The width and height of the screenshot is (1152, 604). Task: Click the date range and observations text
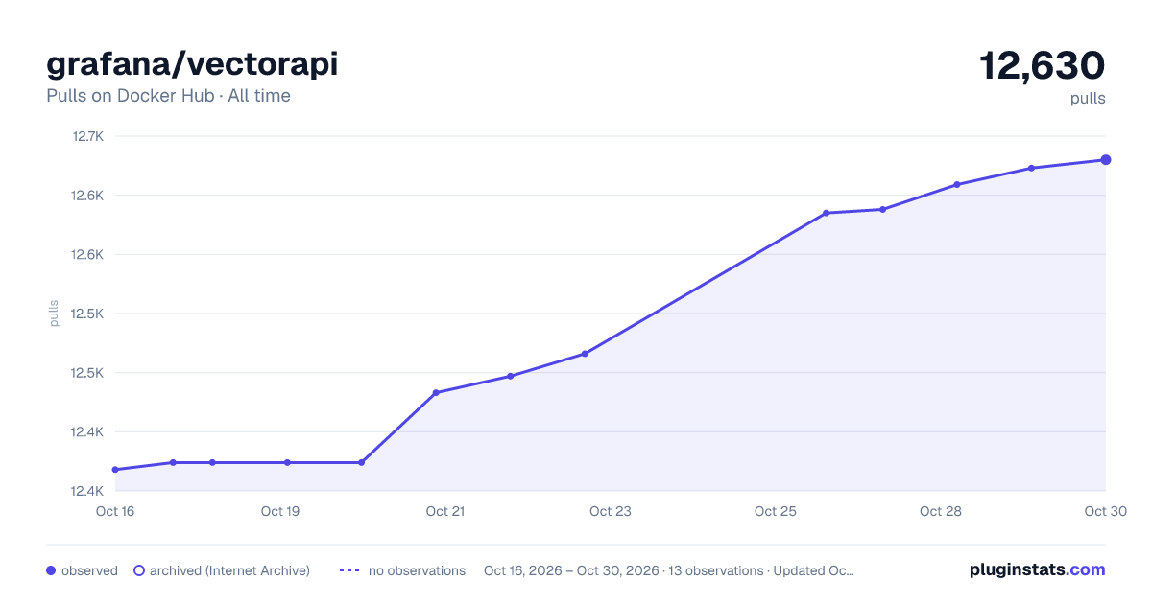pyautogui.click(x=669, y=570)
